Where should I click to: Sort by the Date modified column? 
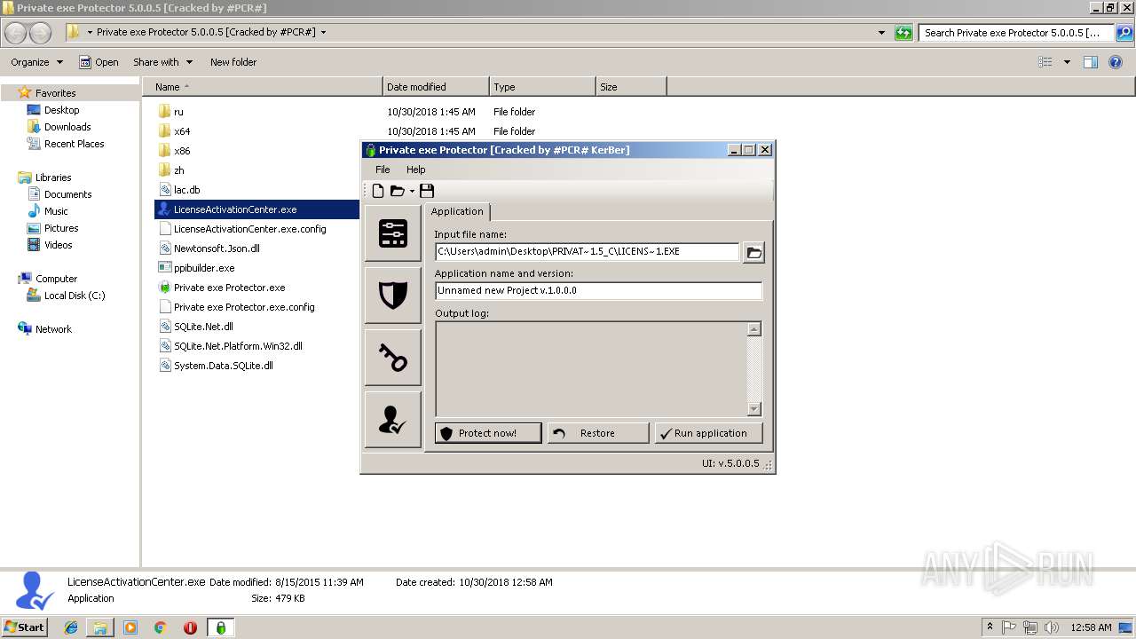tap(436, 87)
